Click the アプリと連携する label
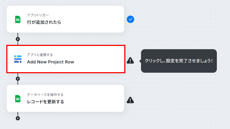This screenshot has height=129, width=230. (40, 55)
